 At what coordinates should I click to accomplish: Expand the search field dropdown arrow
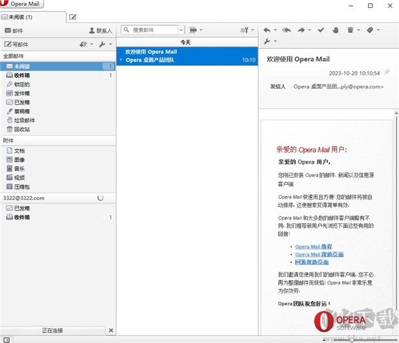(181, 30)
